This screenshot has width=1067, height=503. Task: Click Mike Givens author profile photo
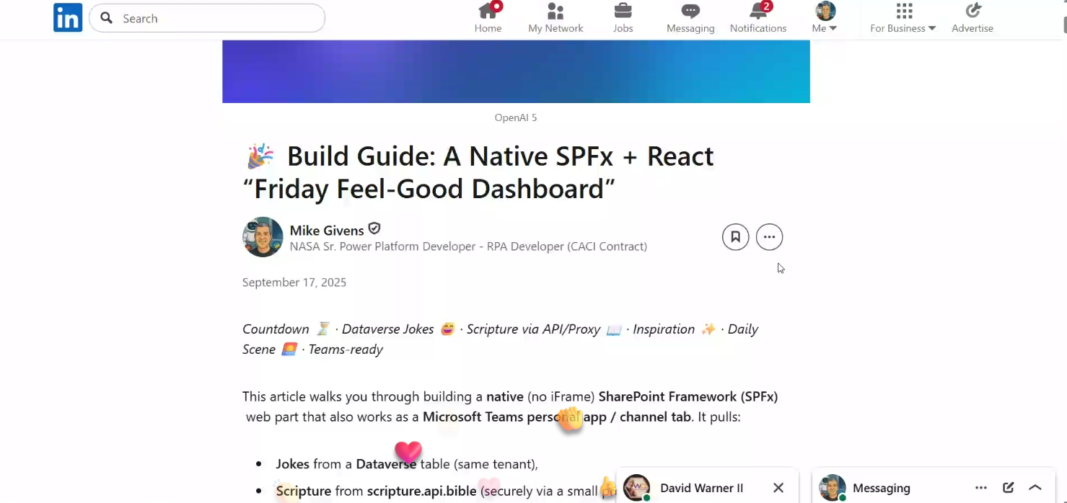[263, 237]
